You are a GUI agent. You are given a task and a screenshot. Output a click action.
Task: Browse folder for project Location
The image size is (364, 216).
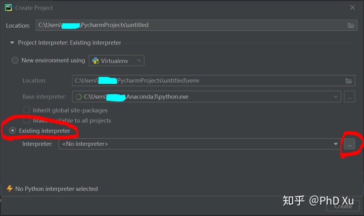coord(351,25)
